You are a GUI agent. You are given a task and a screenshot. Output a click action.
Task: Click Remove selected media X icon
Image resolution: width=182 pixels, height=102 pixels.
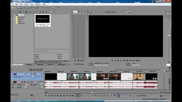click(30, 12)
